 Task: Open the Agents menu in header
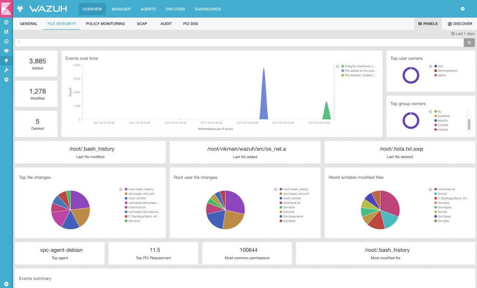pos(148,9)
